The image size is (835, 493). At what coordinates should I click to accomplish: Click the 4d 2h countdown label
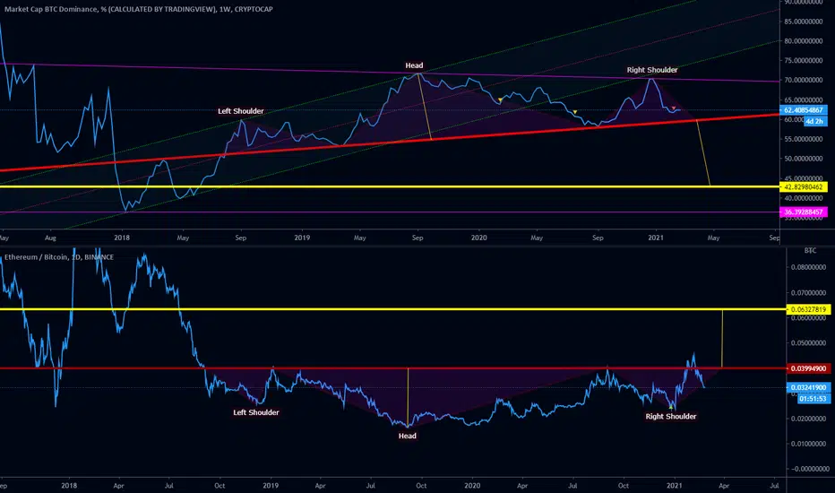coord(814,122)
